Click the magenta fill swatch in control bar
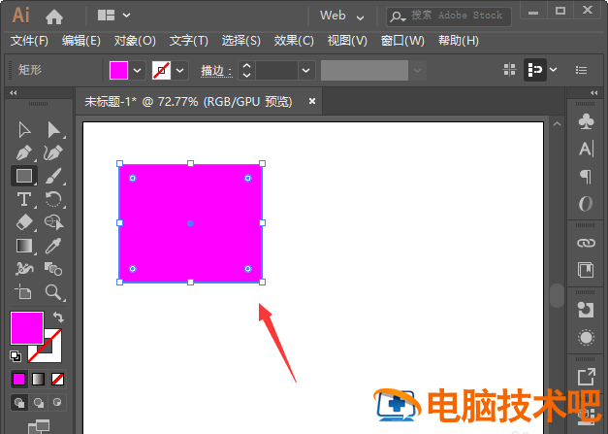Viewport: 608px width, 434px height. click(118, 70)
